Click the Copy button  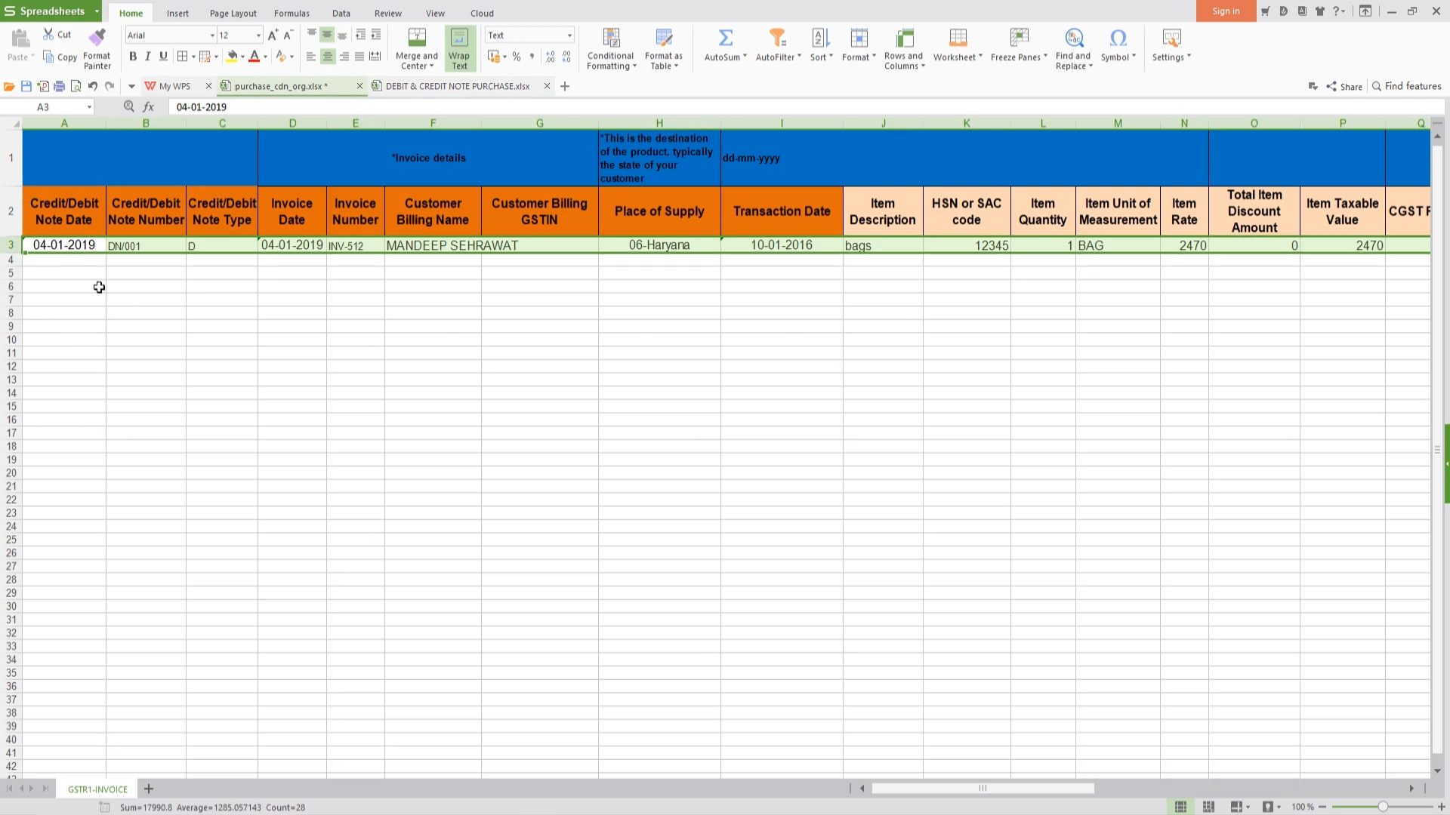(60, 57)
